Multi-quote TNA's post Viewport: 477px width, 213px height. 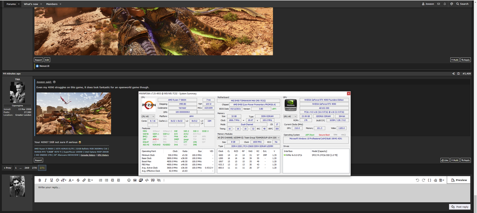pyautogui.click(x=455, y=160)
